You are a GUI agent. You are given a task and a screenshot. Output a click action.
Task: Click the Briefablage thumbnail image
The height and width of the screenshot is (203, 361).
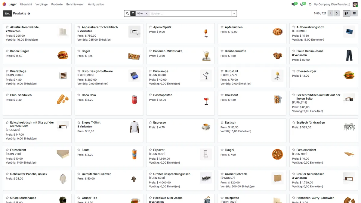(63, 75)
